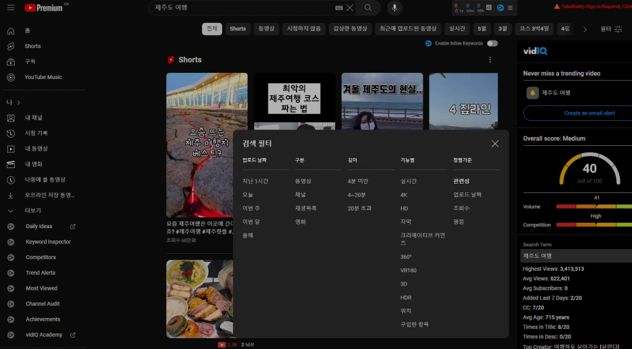Open vidIQ Most Viewed

pos(41,288)
